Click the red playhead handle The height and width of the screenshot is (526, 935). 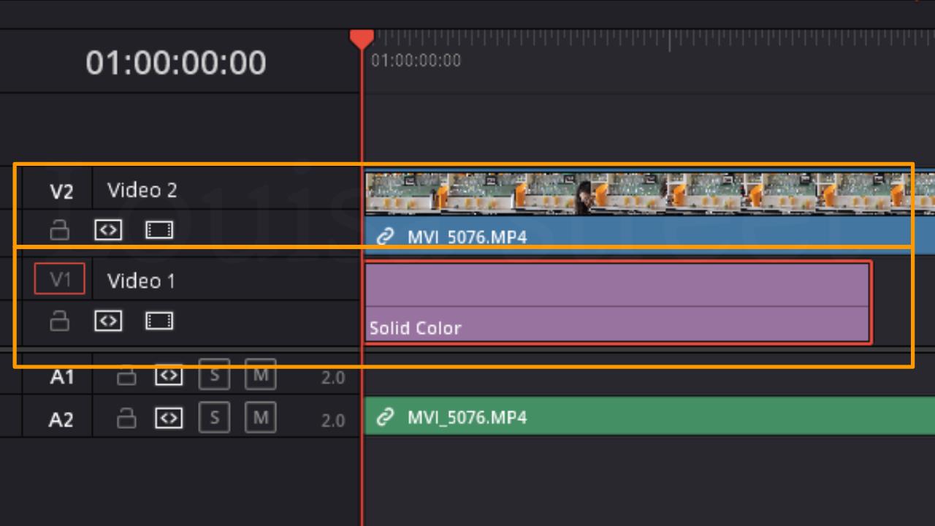[x=362, y=39]
